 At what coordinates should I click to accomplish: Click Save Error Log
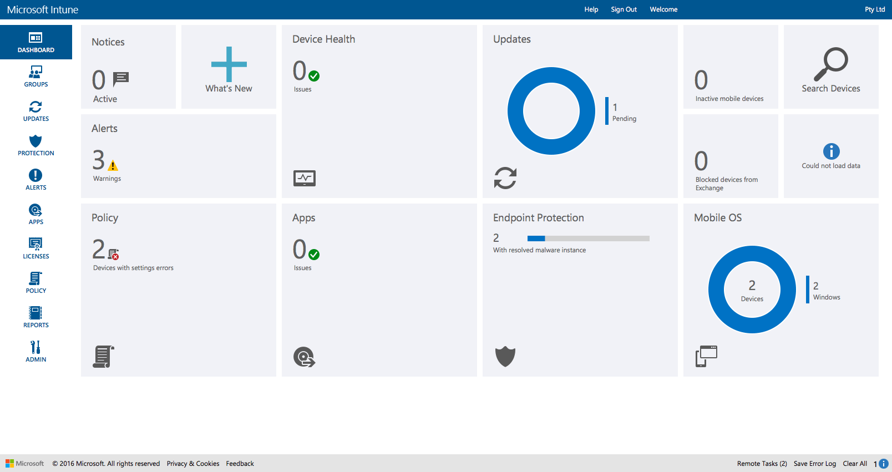815,464
